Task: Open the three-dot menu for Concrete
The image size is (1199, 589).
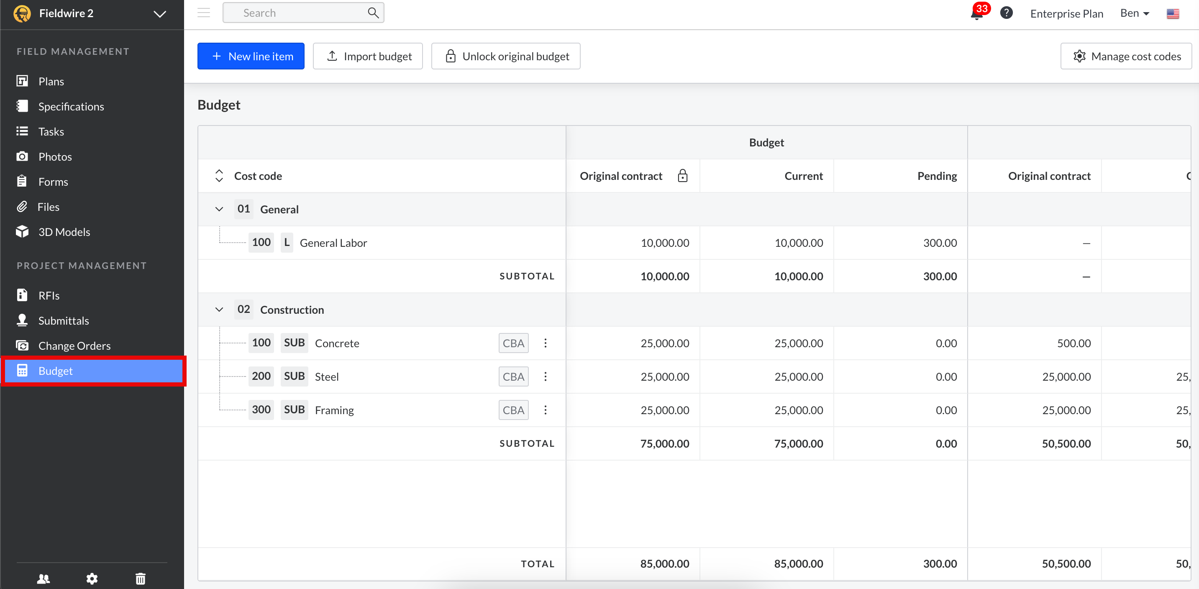Action: (x=546, y=343)
